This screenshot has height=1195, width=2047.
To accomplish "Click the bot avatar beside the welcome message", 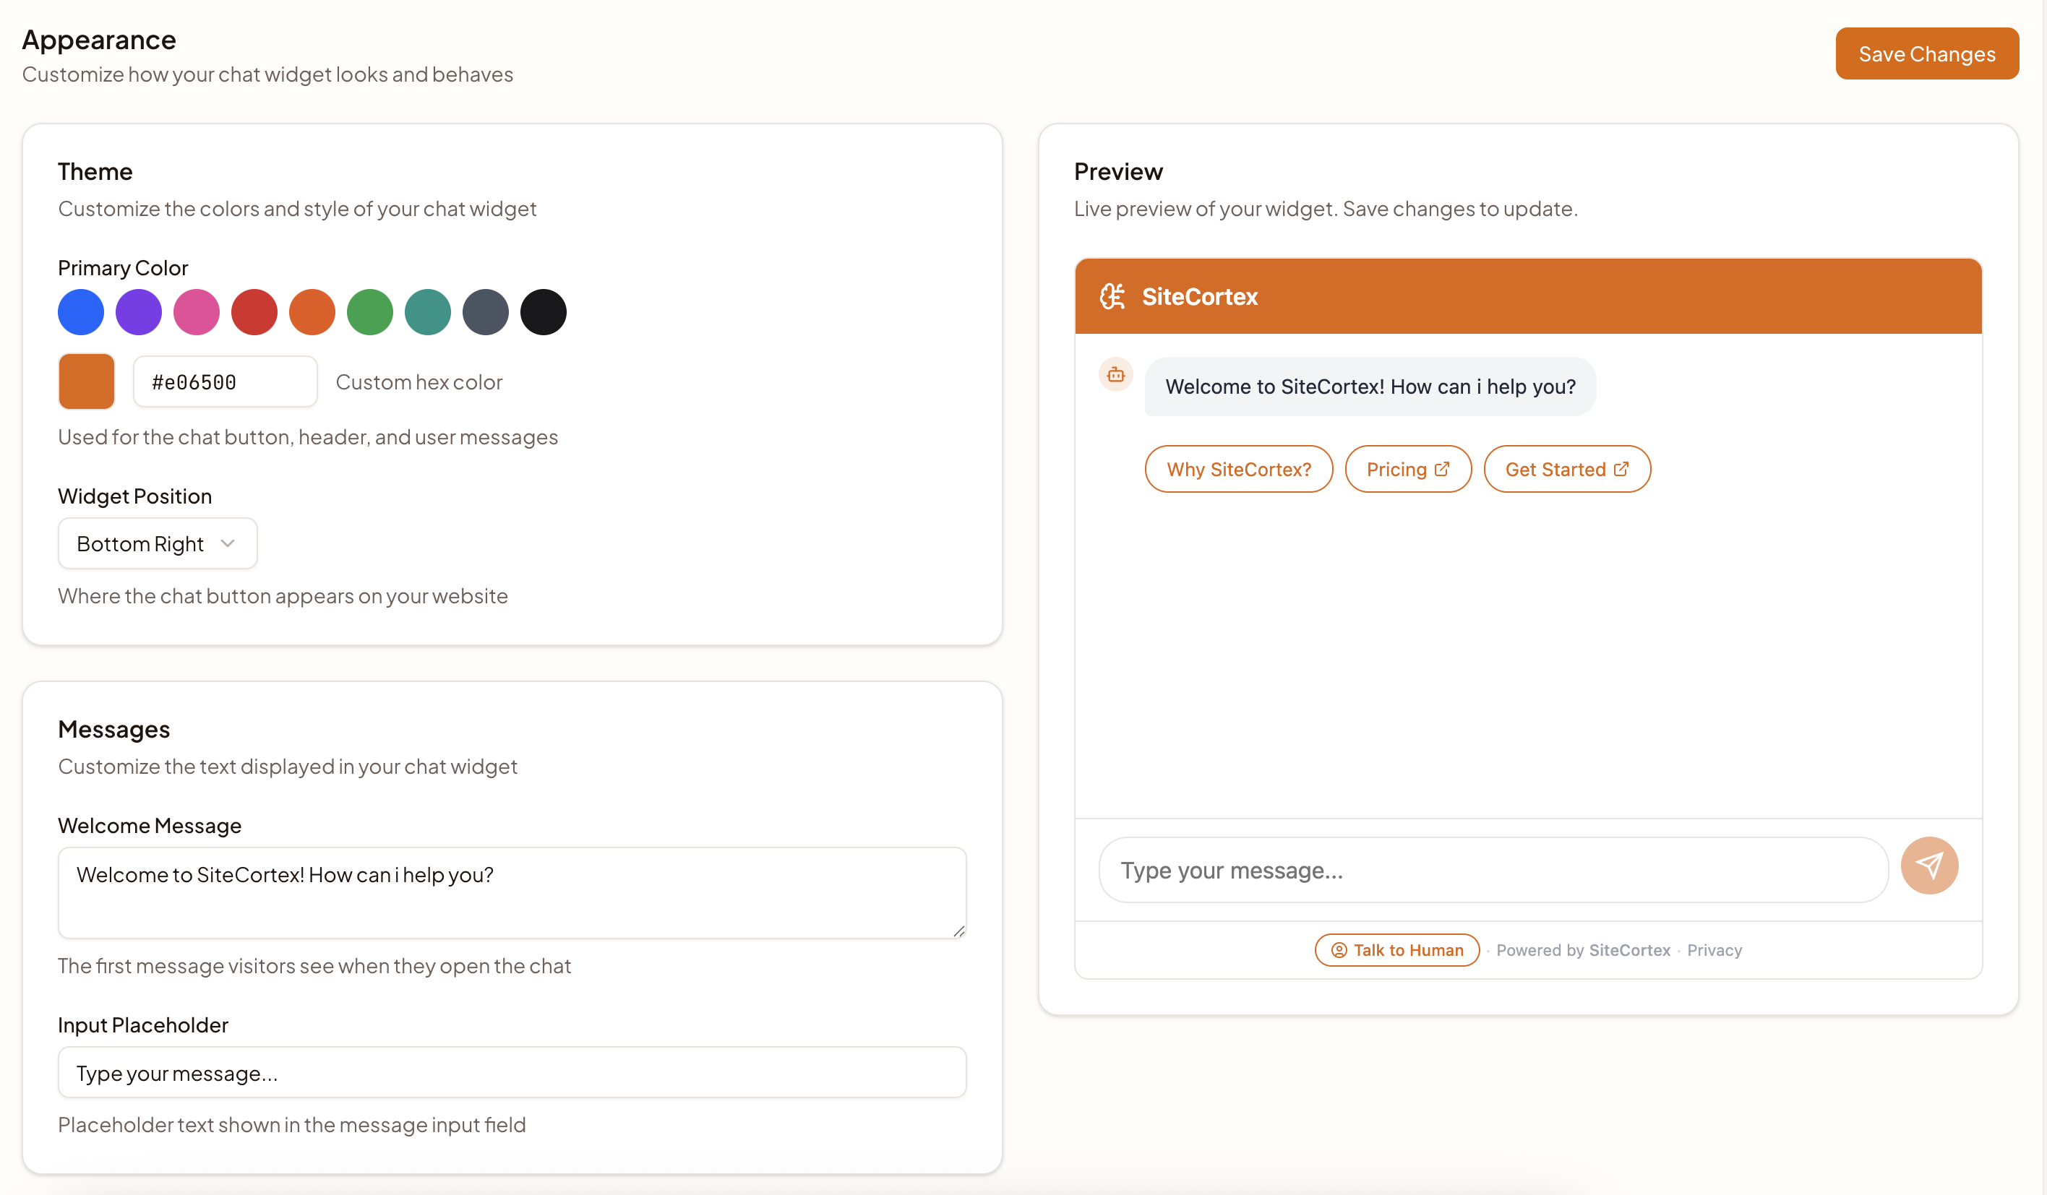I will 1115,374.
